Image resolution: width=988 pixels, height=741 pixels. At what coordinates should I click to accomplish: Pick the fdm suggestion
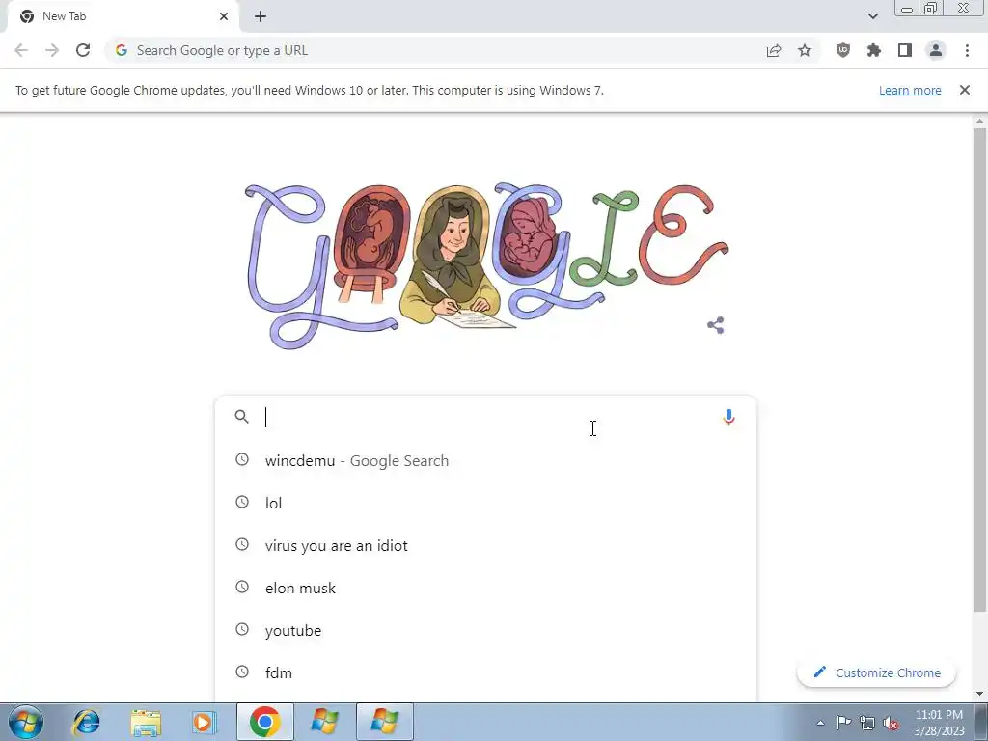(485, 672)
